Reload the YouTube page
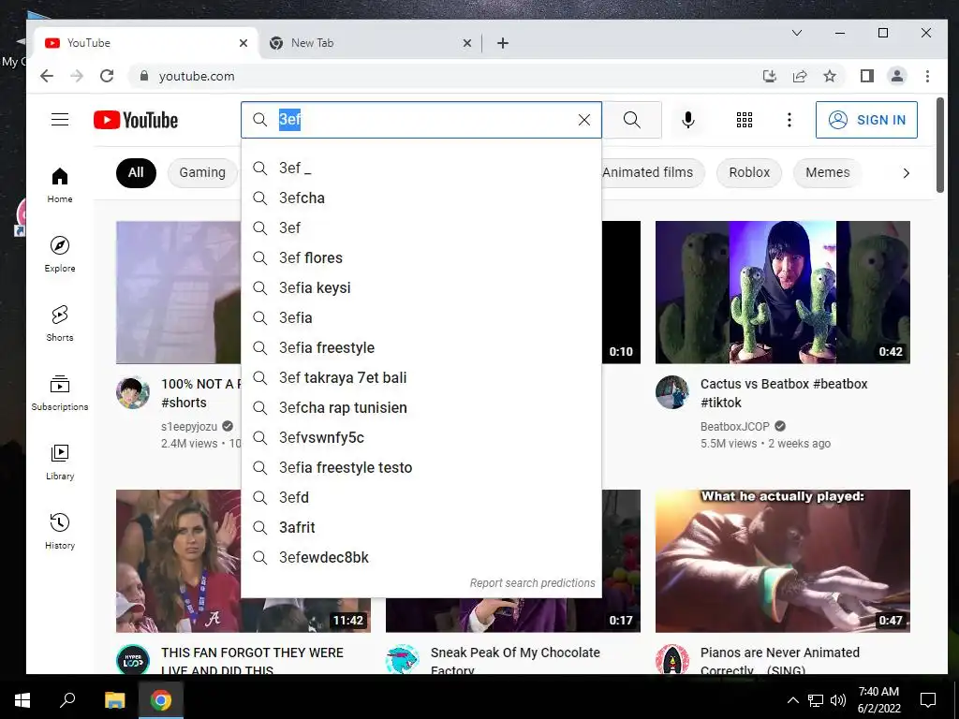The image size is (959, 719). pos(107,76)
